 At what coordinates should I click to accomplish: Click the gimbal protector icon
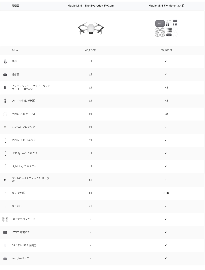tap(5, 127)
